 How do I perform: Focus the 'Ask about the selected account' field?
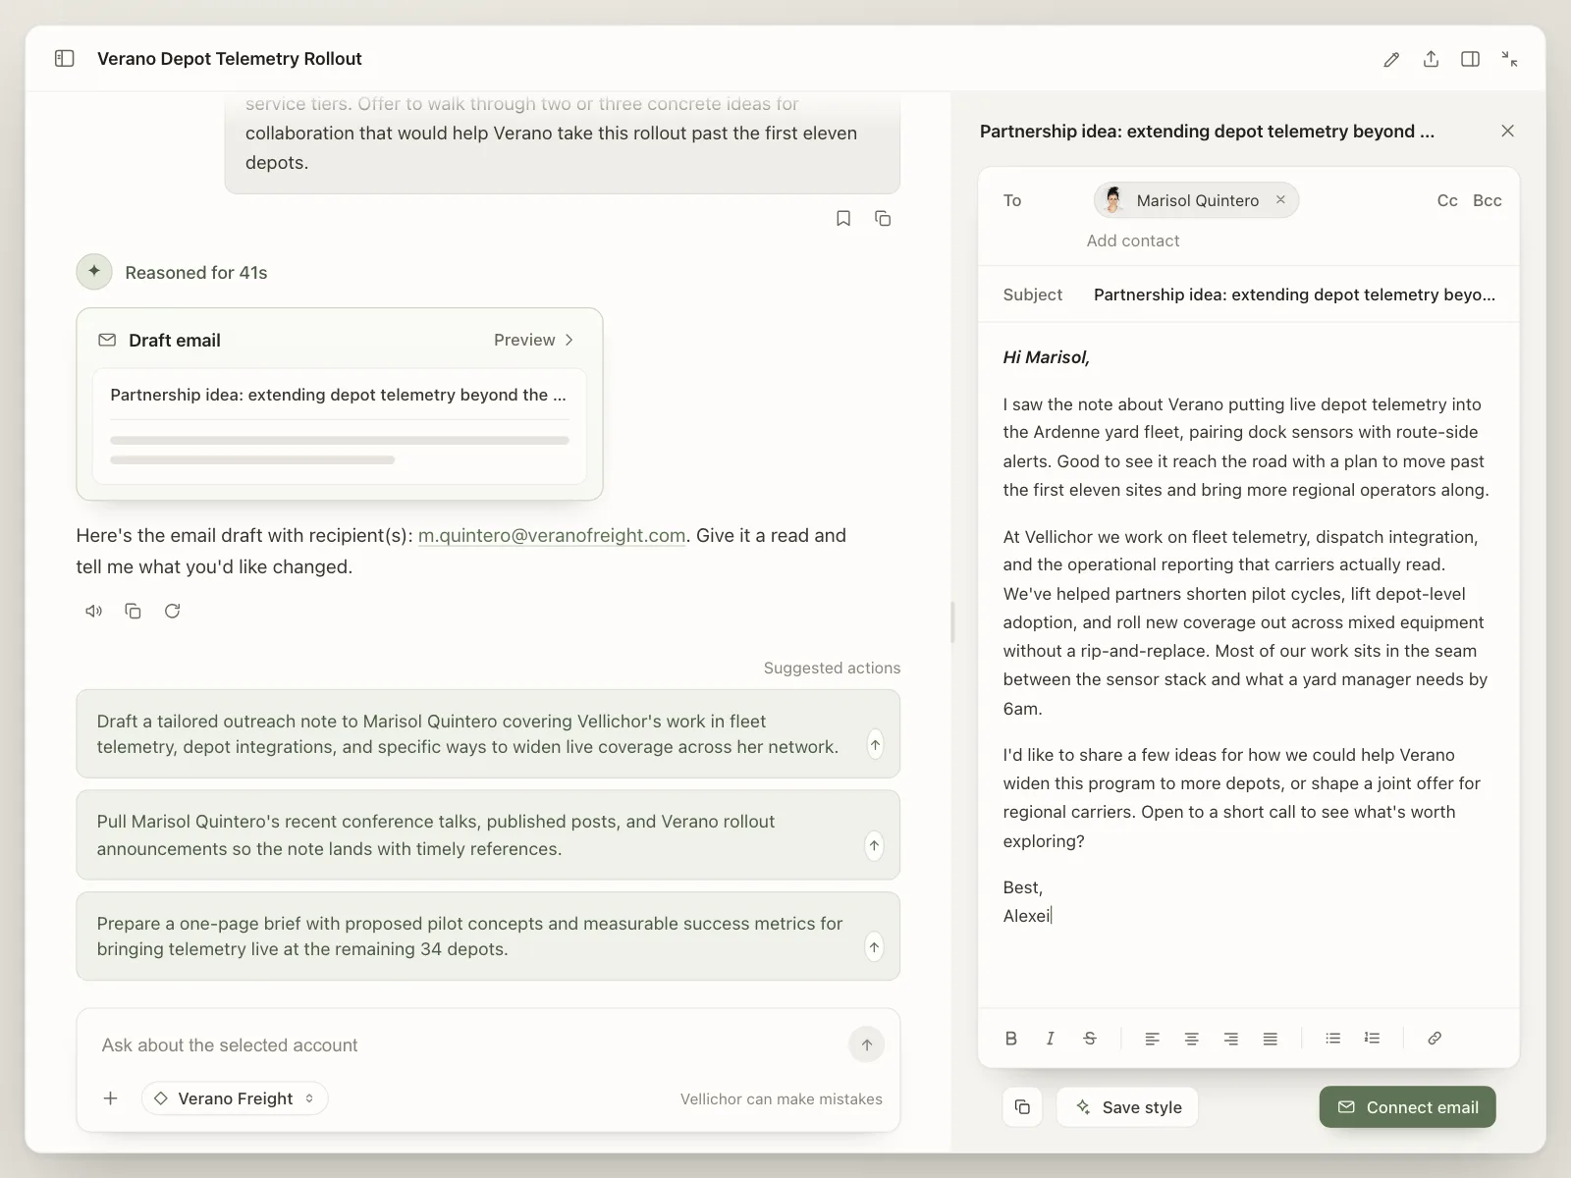(x=461, y=1045)
